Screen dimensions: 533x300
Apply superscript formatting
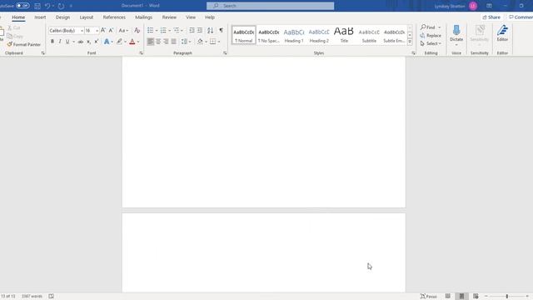pyautogui.click(x=97, y=42)
